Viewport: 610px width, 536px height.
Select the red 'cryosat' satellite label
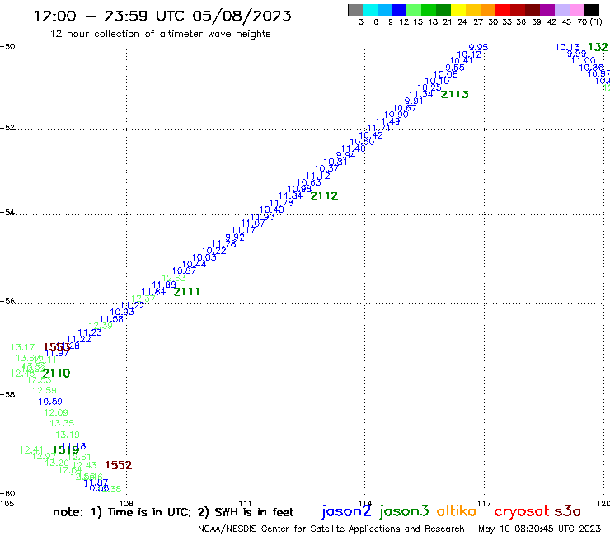point(522,511)
